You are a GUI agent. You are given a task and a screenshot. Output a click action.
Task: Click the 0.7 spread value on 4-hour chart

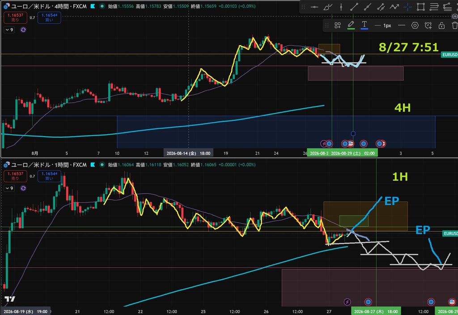[x=32, y=17]
